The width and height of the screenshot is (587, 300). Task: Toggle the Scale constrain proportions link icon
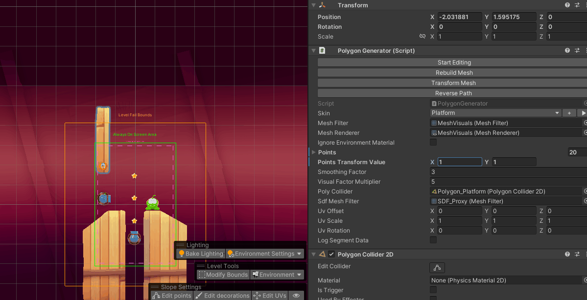tap(423, 37)
